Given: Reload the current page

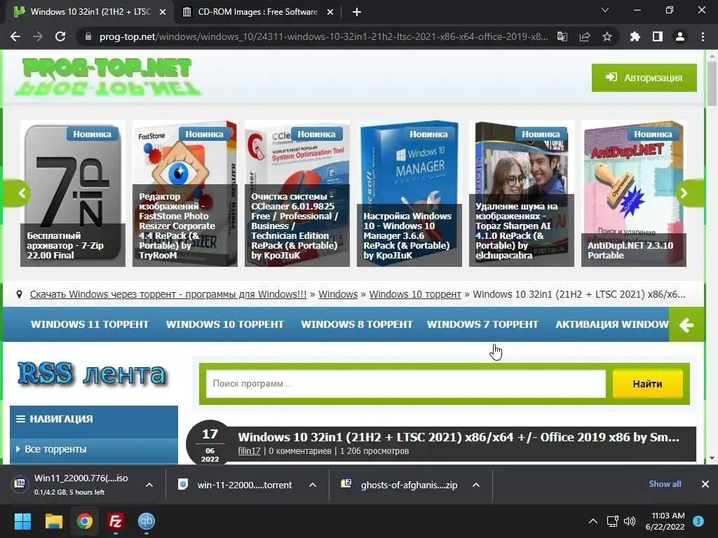Looking at the screenshot, I should (x=60, y=36).
